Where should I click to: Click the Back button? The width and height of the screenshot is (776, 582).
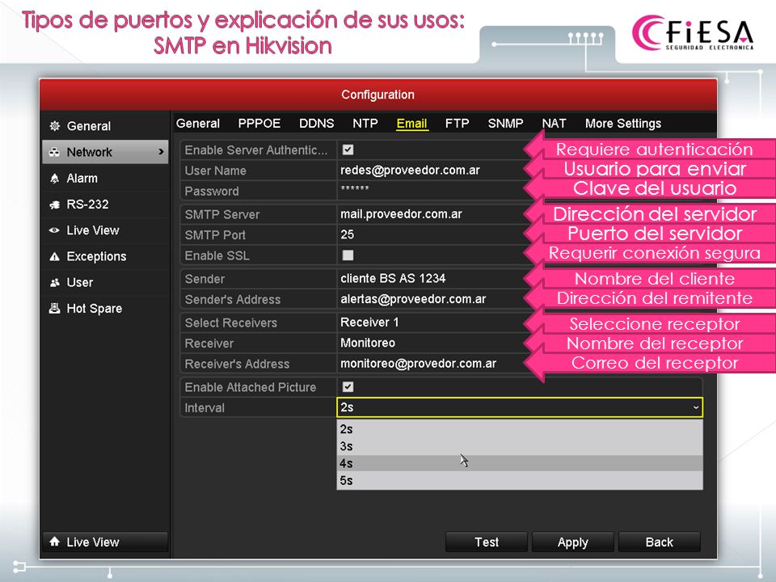pyautogui.click(x=660, y=542)
